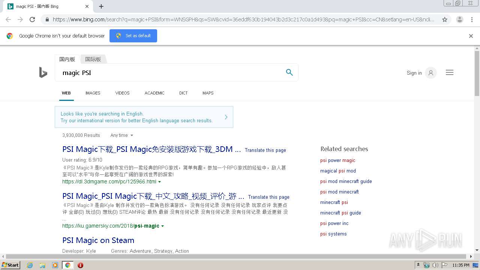
Task: Click chevron on international version banner
Action: pyautogui.click(x=226, y=117)
